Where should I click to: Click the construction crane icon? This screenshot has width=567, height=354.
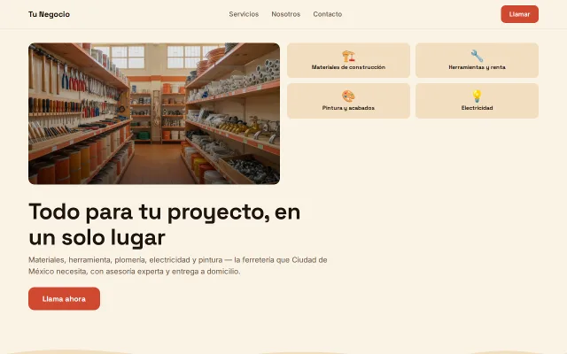click(x=348, y=56)
